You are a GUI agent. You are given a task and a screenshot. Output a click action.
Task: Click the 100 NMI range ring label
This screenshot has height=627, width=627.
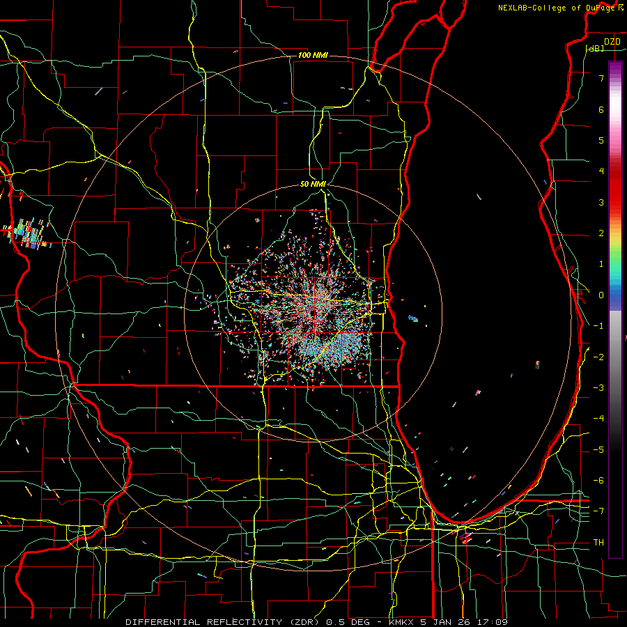click(x=313, y=55)
